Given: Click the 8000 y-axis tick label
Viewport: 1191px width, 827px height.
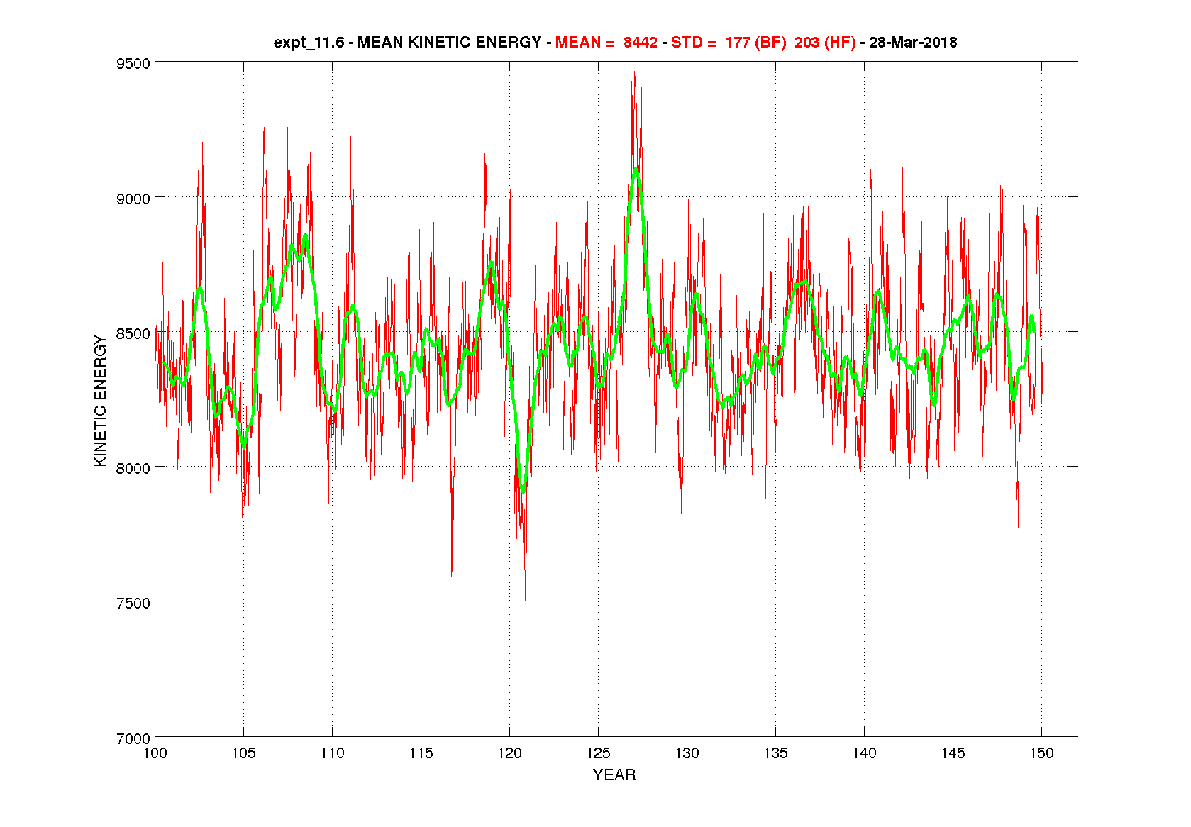Looking at the screenshot, I should pos(133,468).
